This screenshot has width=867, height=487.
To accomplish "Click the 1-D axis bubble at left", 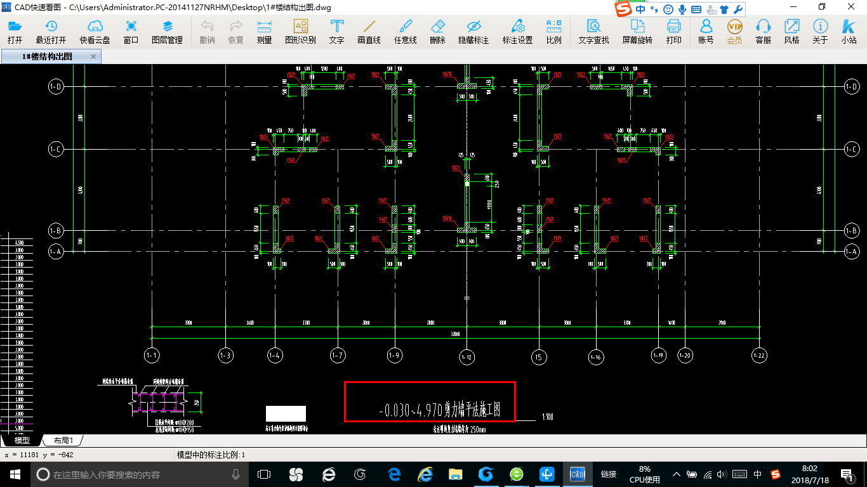I will (56, 87).
